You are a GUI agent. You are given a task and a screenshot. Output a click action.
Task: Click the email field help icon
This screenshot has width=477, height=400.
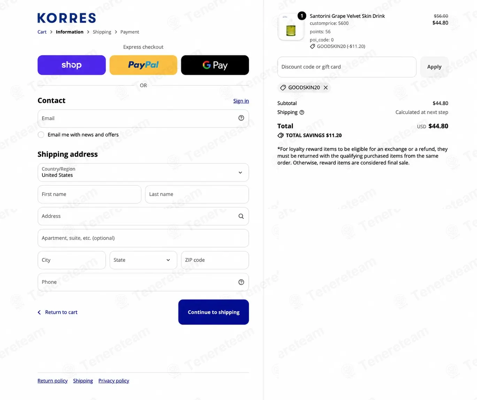pos(241,118)
